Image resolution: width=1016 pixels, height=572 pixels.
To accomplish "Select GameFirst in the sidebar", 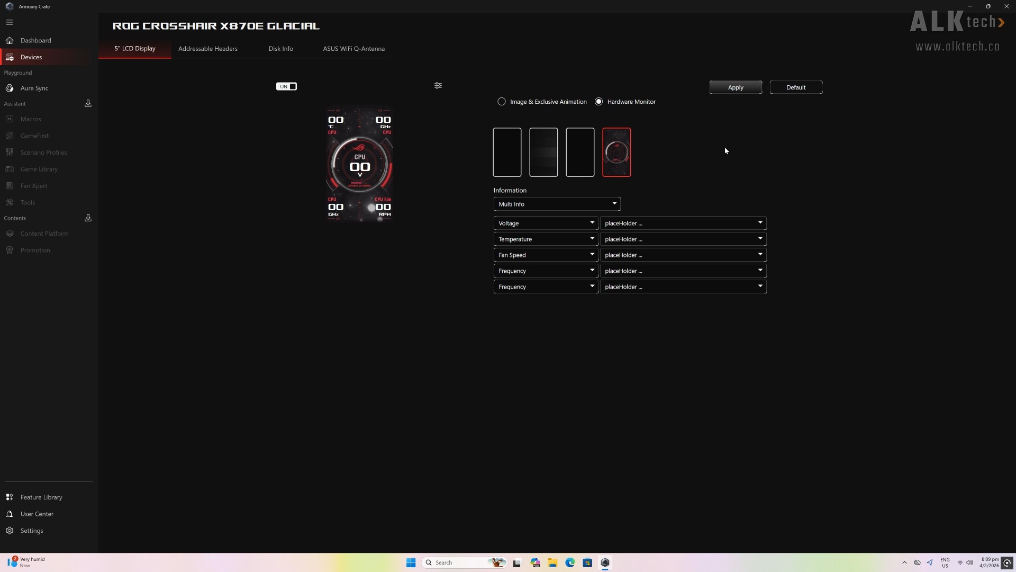I will [x=34, y=136].
